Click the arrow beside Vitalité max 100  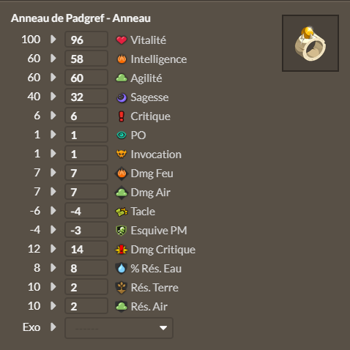point(53,40)
